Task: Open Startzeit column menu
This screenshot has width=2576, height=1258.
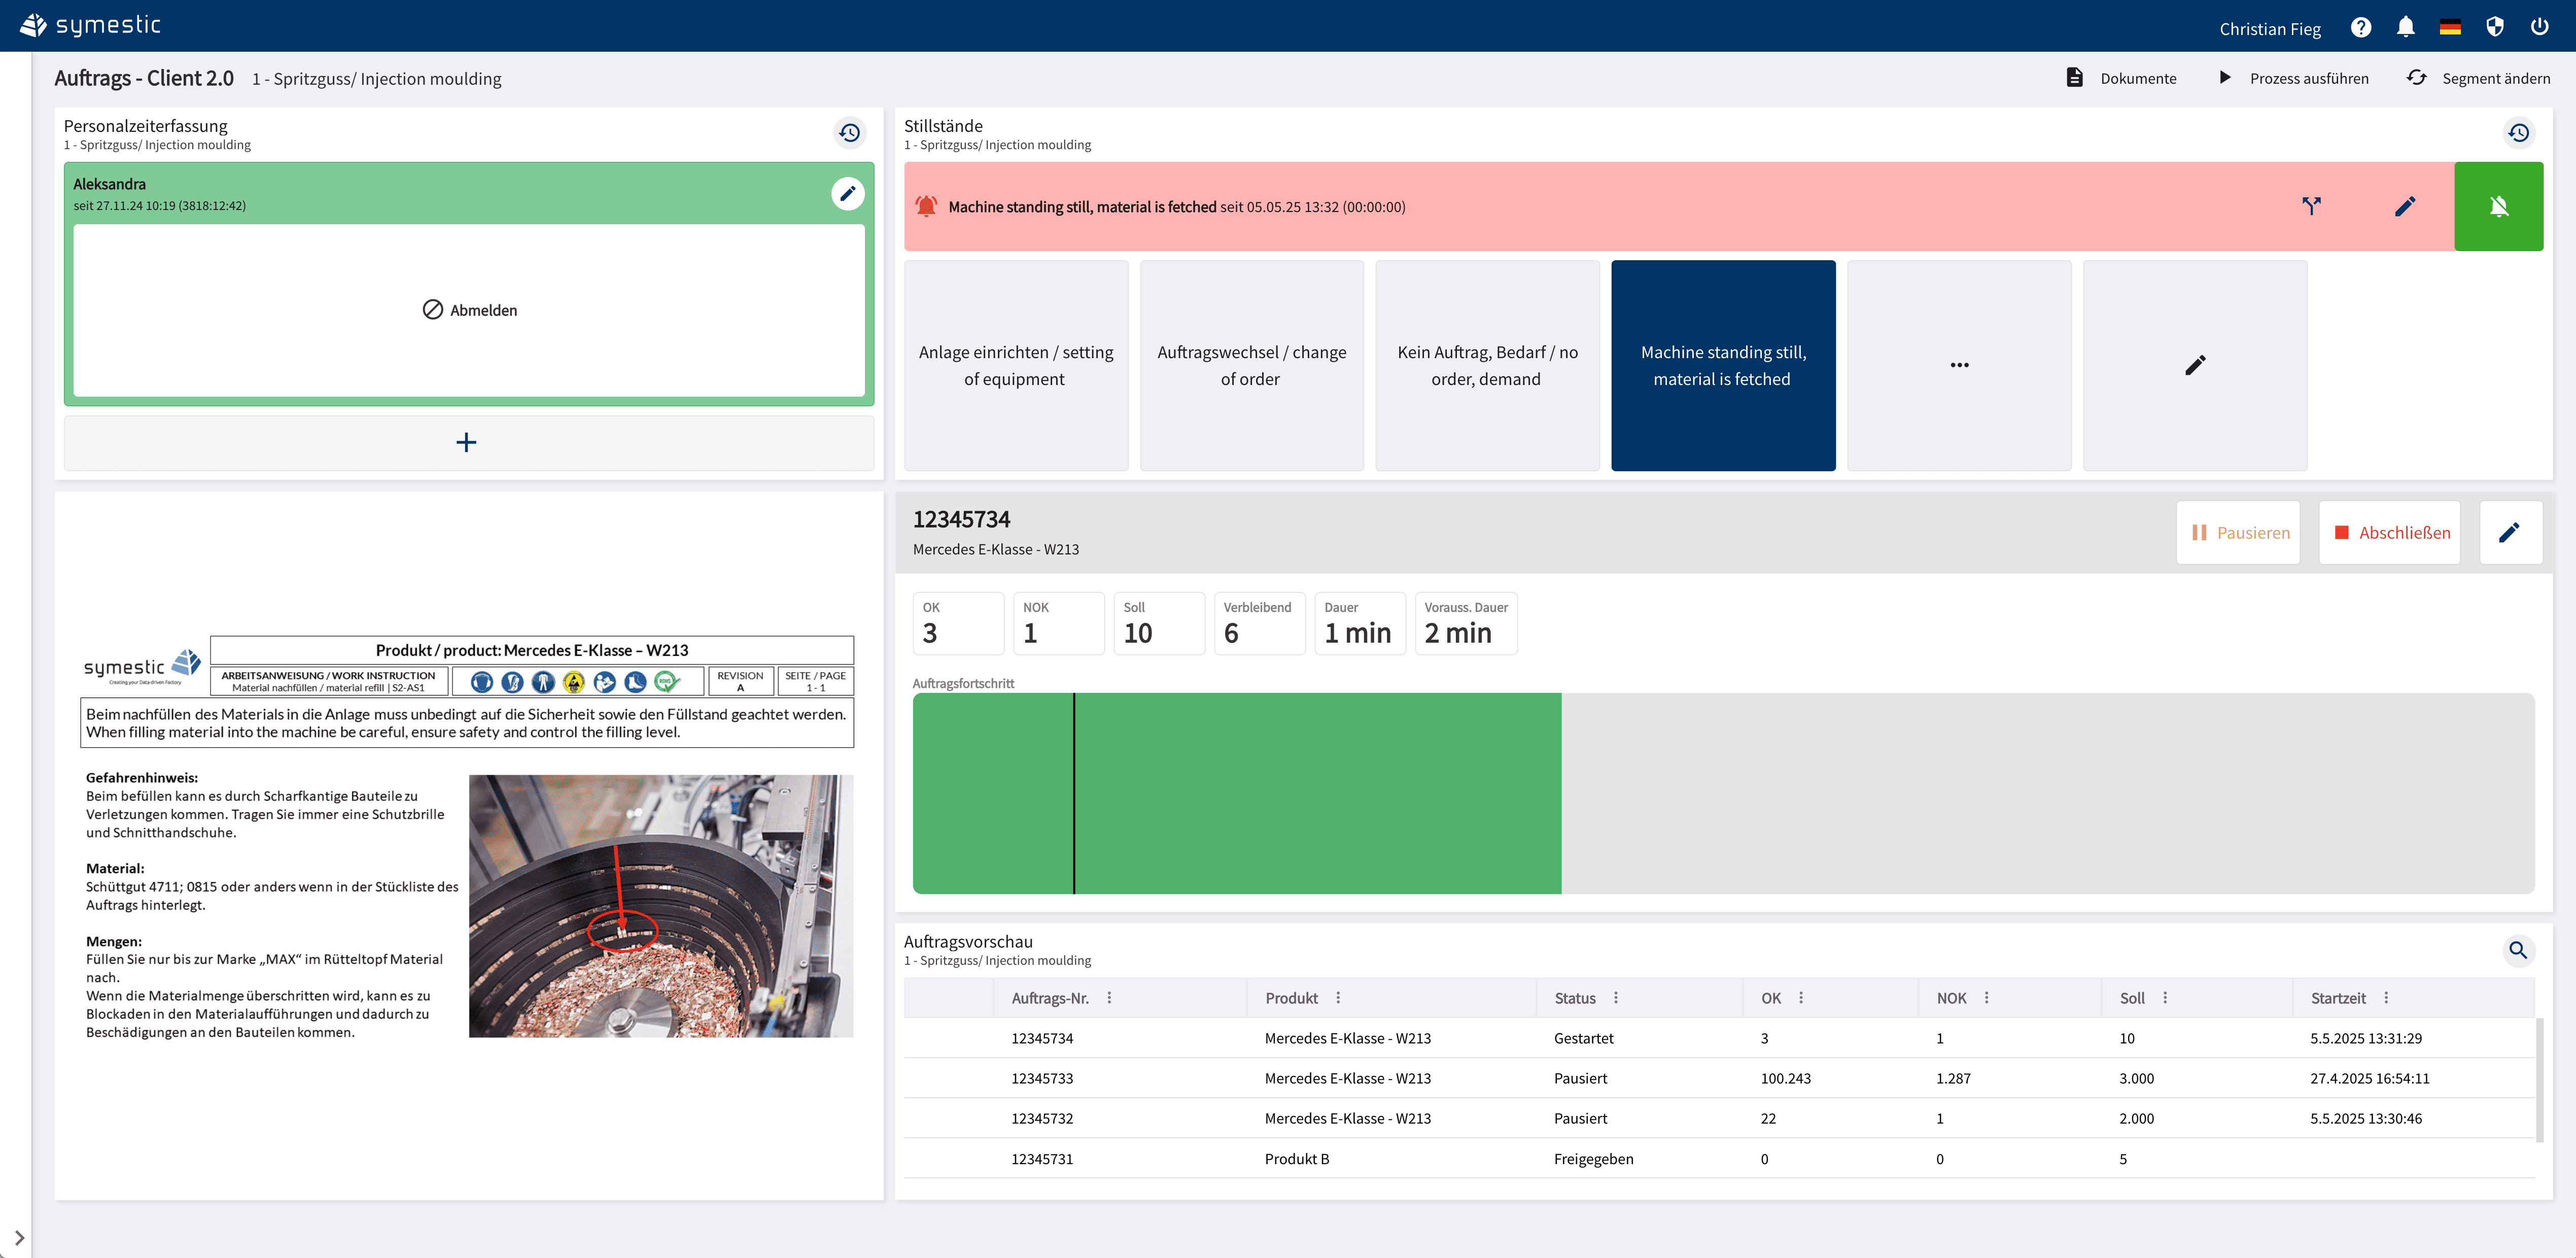Action: point(2386,998)
